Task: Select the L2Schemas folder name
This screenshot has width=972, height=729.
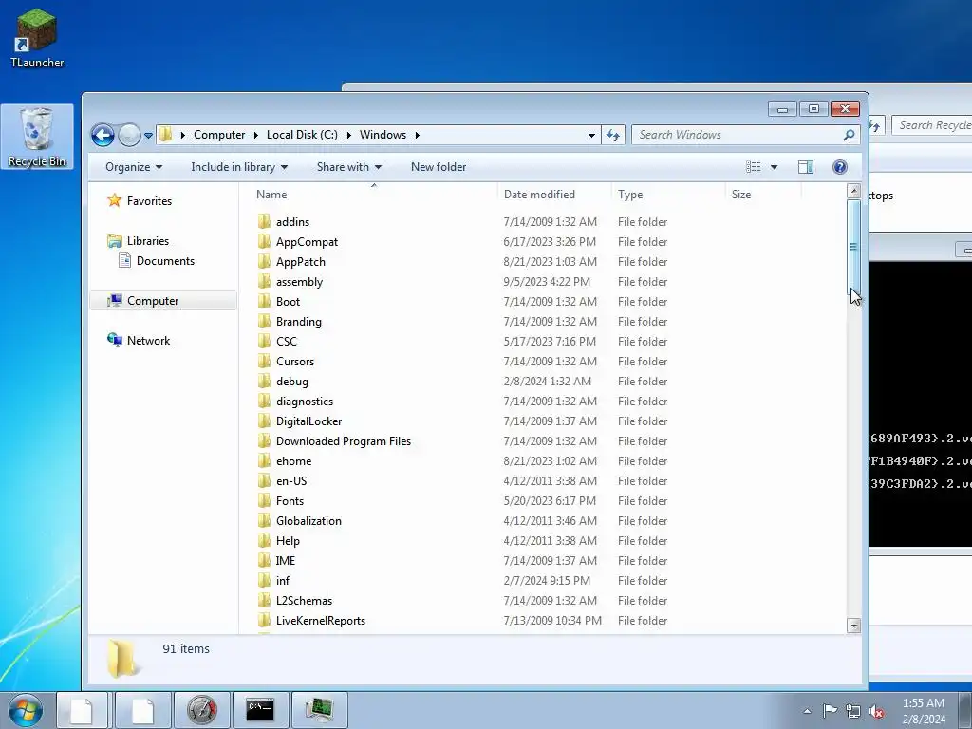Action: 304,601
